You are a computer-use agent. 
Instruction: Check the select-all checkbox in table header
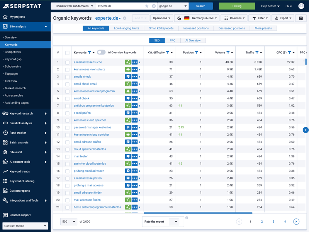pos(67,53)
